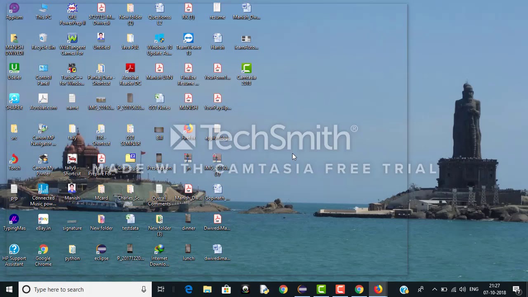528x297 pixels.
Task: Open SHAREit desktop icon
Action: pyautogui.click(x=14, y=102)
